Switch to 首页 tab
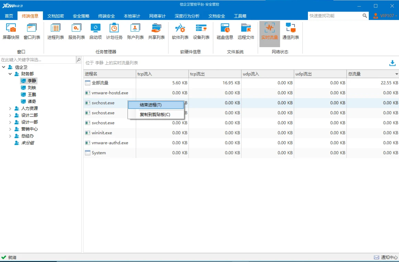This screenshot has height=262, width=399. [9, 16]
